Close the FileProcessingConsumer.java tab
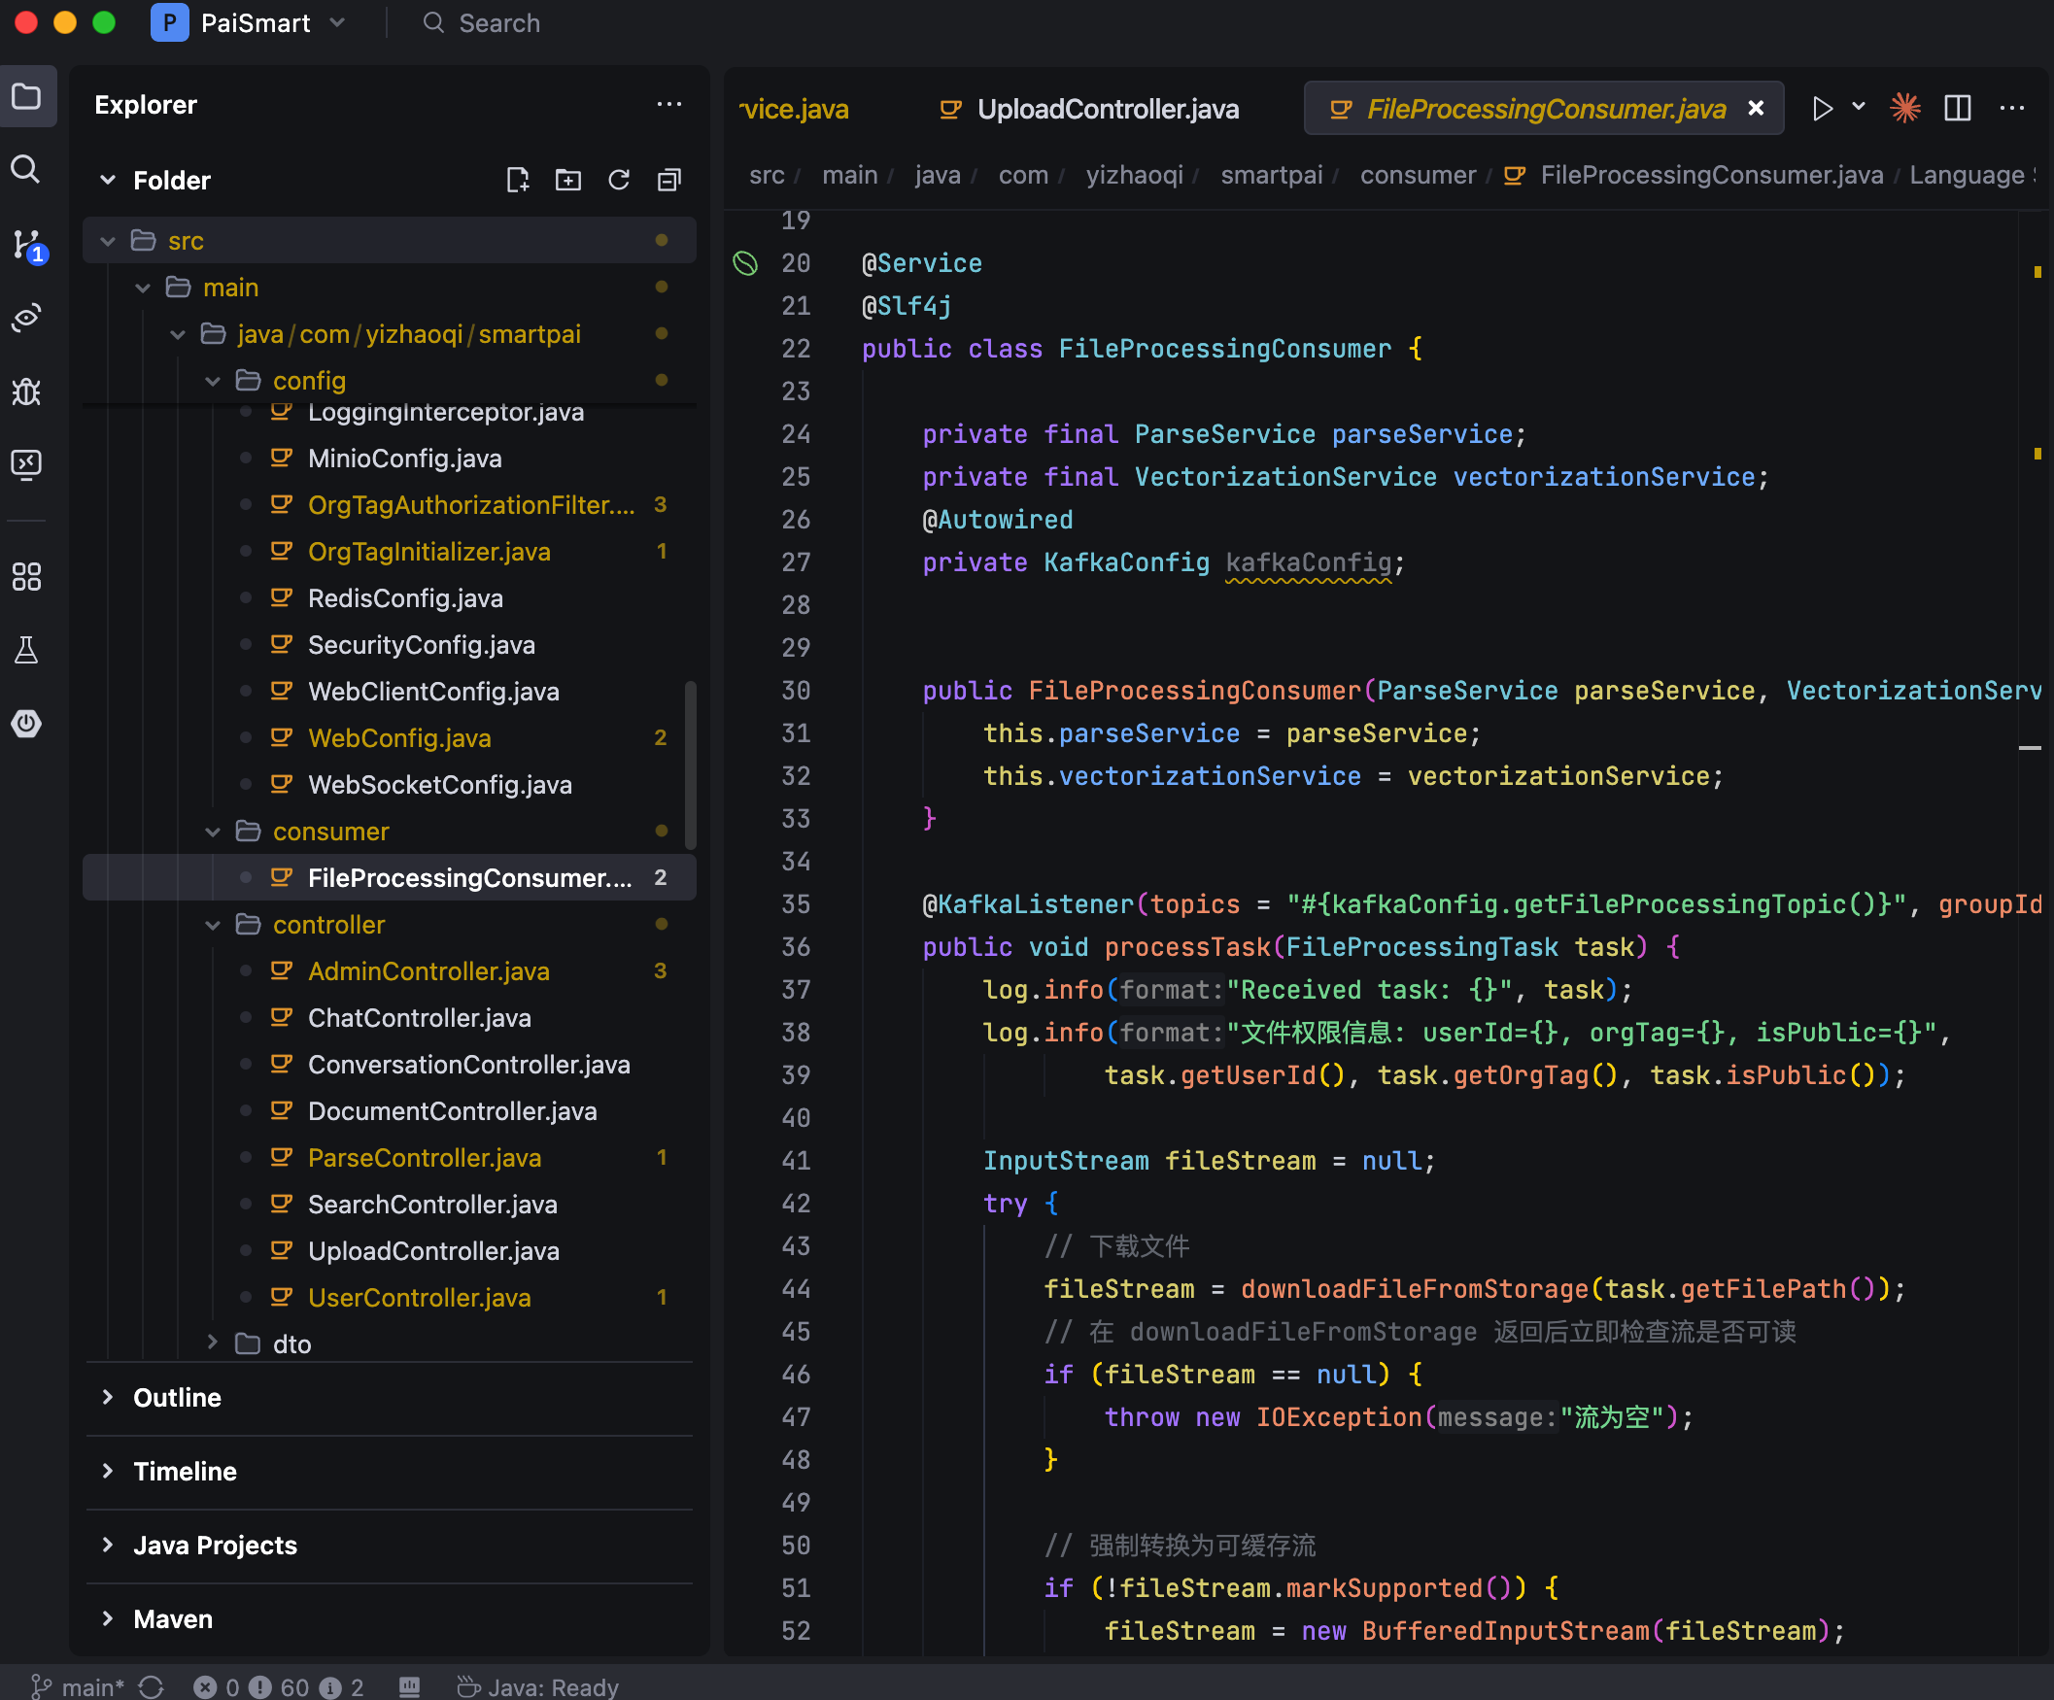The width and height of the screenshot is (2054, 1700). click(1756, 109)
